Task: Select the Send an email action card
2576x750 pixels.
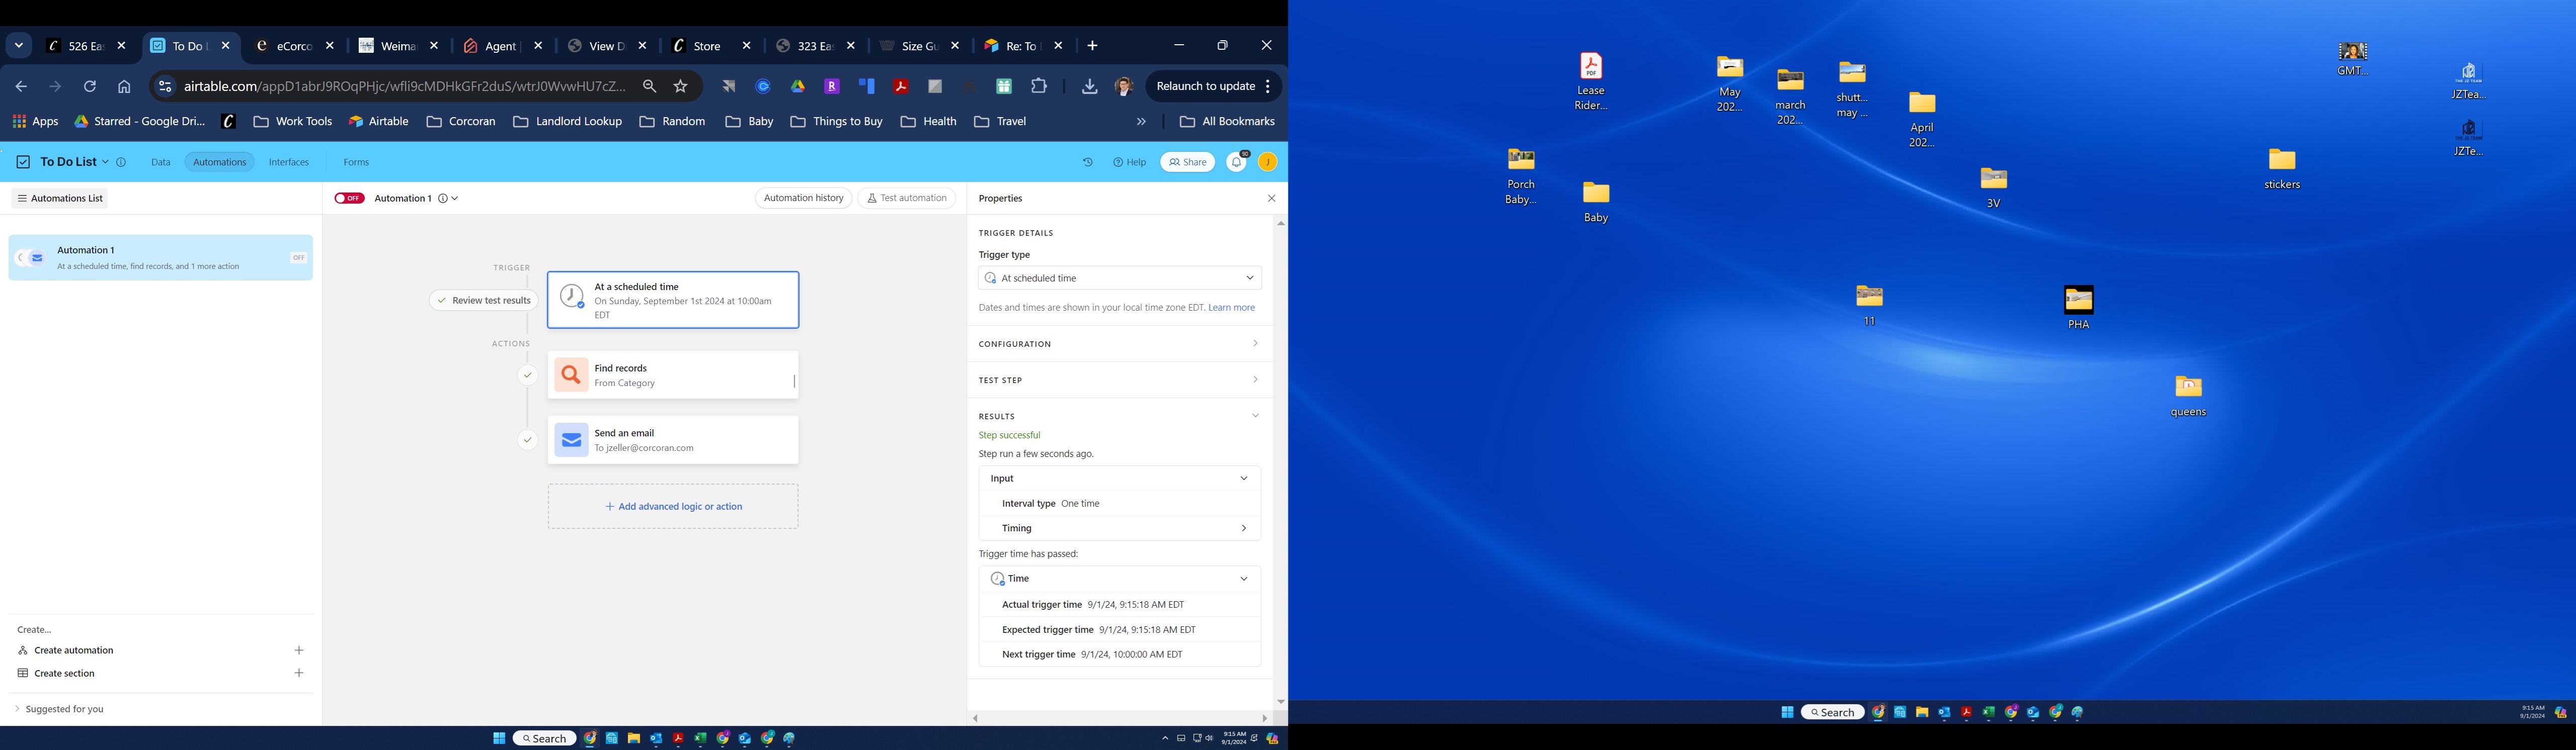Action: 673,439
